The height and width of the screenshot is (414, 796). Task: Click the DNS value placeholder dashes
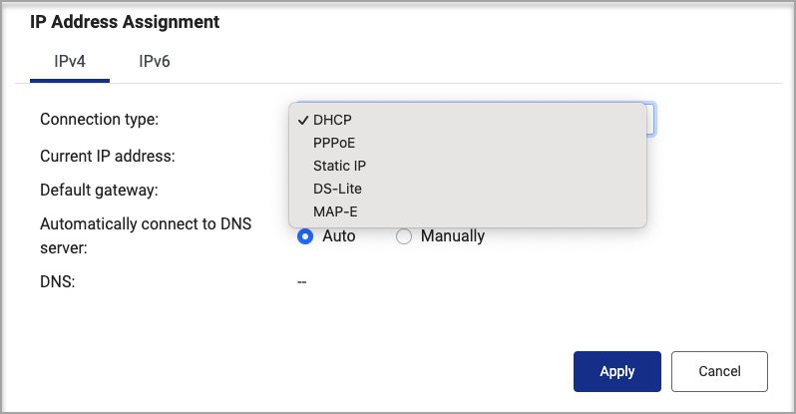coord(301,282)
